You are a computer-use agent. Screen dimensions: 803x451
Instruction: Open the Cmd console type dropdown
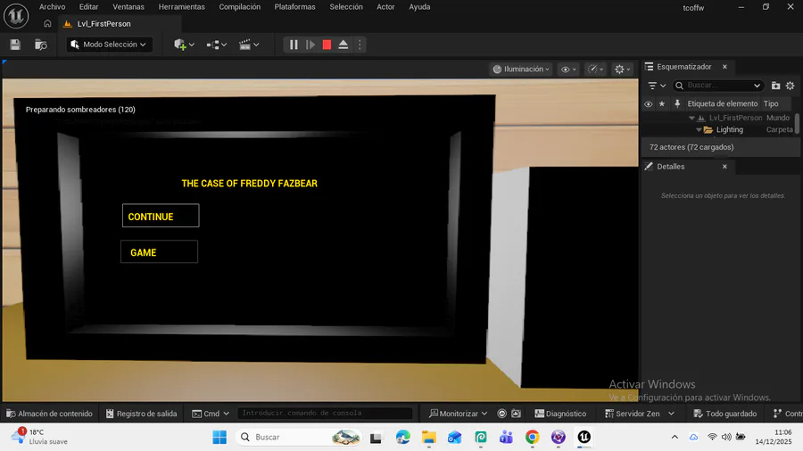(211, 414)
